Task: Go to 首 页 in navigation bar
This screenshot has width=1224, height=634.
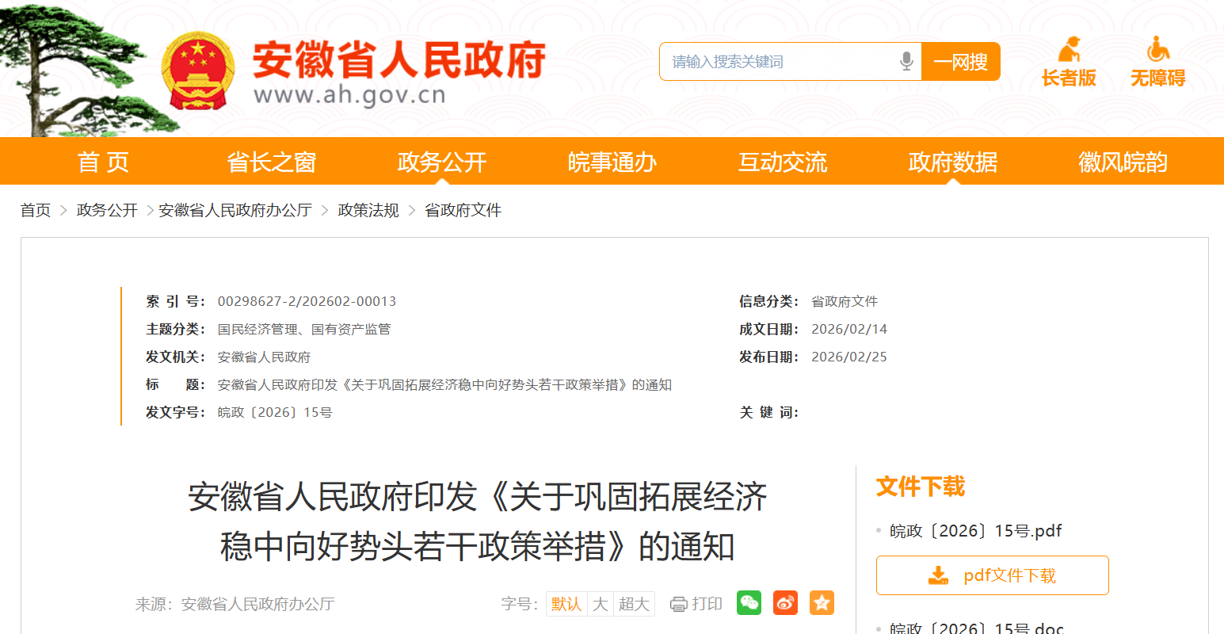Action: click(x=103, y=162)
